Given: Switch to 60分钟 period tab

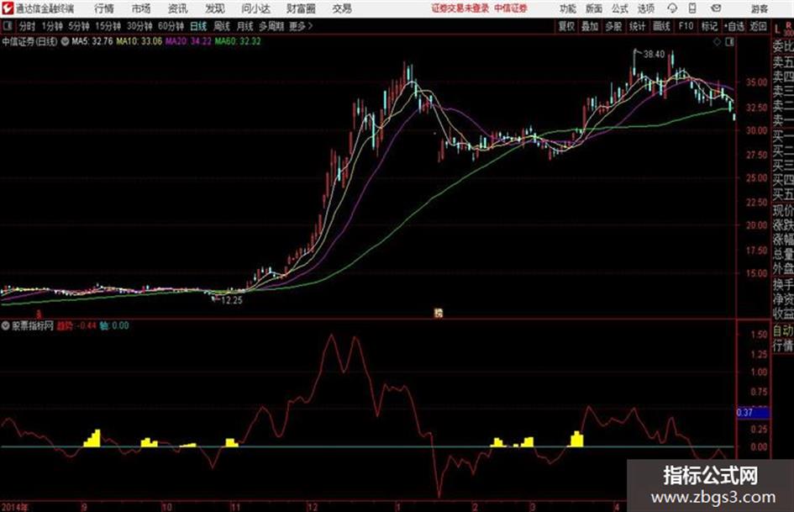Looking at the screenshot, I should click(171, 26).
